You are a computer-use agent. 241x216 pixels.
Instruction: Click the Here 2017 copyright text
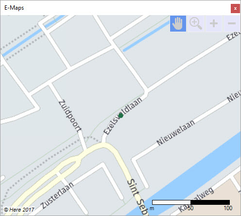(19, 210)
